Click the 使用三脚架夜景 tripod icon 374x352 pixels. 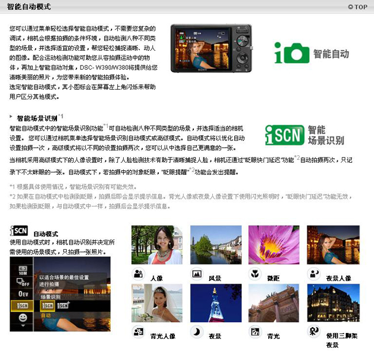(314, 331)
